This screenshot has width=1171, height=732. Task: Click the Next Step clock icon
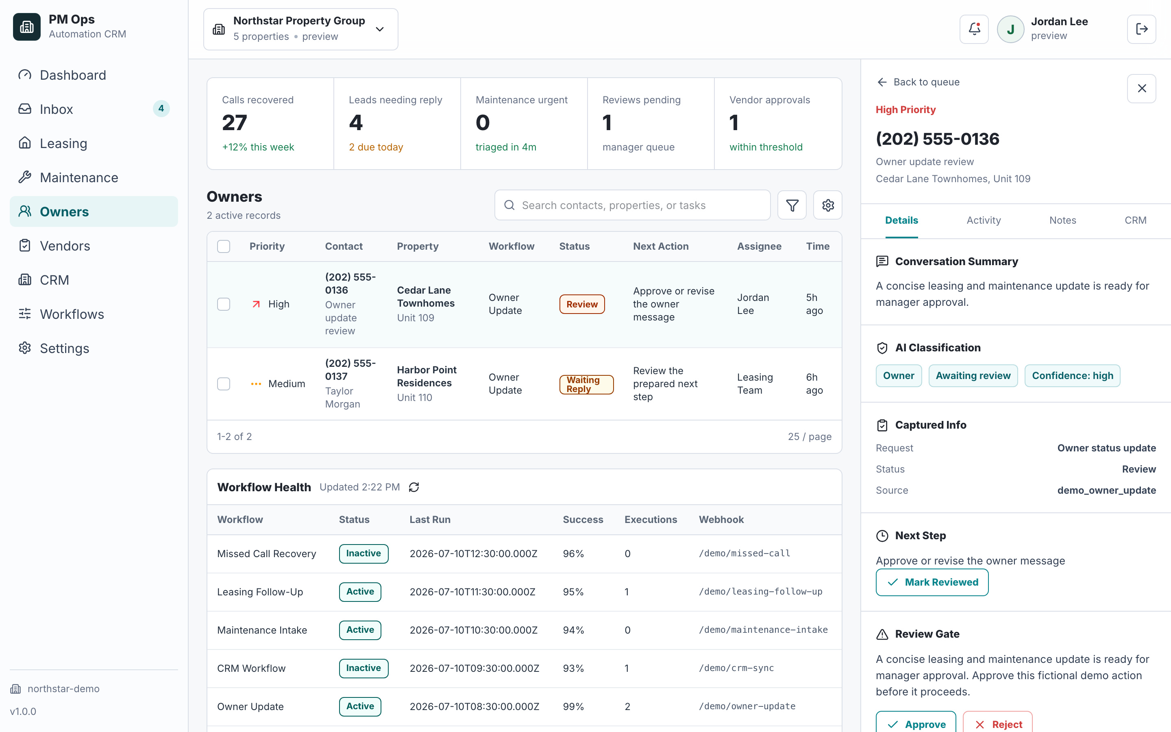882,536
